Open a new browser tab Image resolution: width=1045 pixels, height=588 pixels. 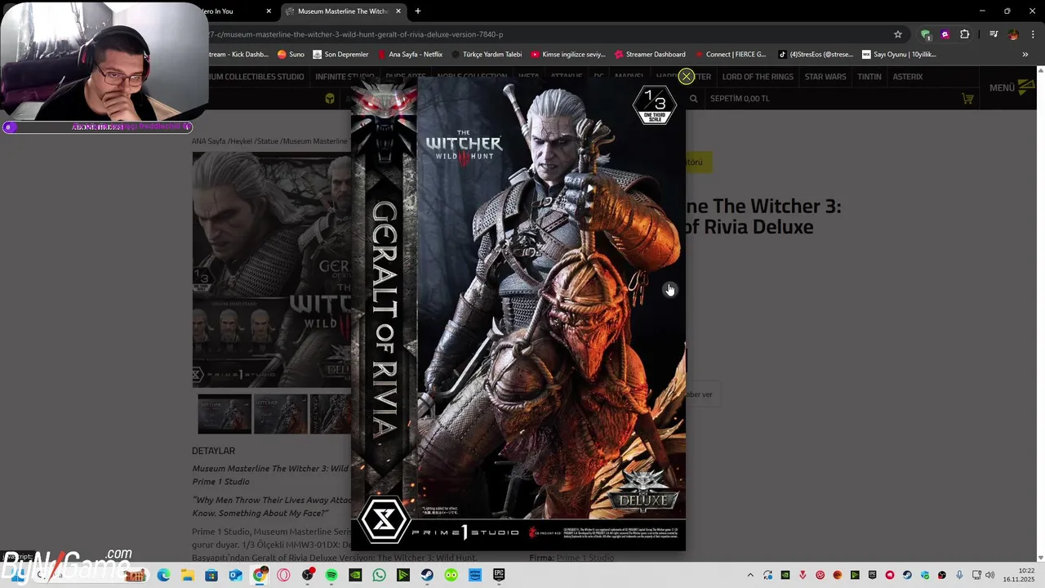tap(418, 11)
